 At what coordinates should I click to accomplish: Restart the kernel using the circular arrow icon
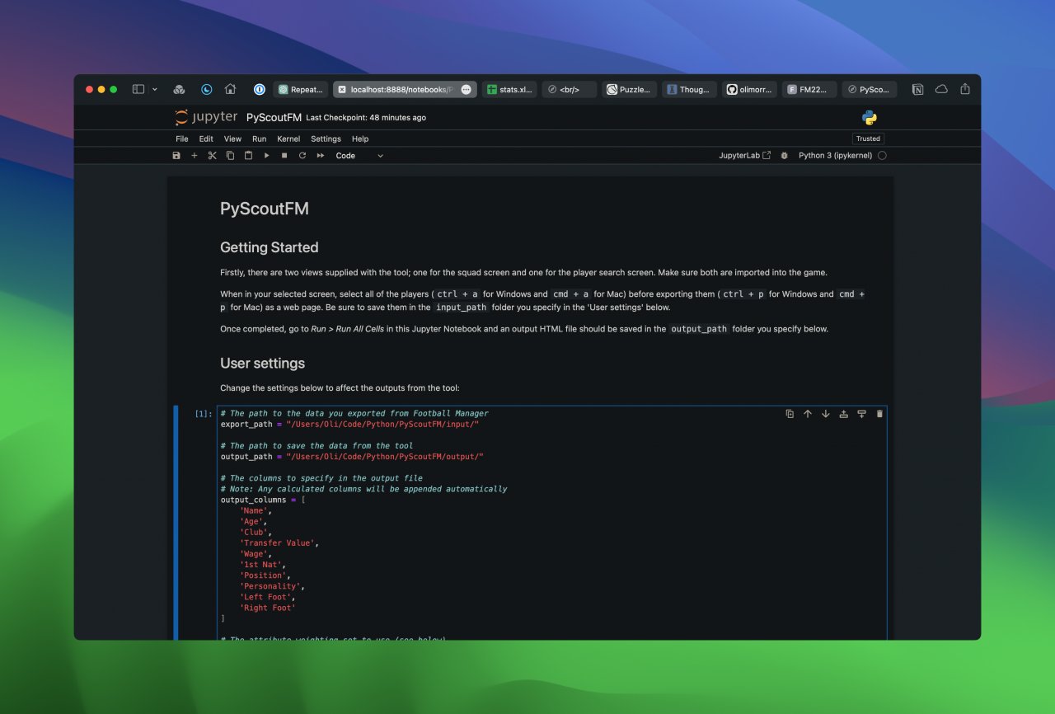[x=302, y=156]
